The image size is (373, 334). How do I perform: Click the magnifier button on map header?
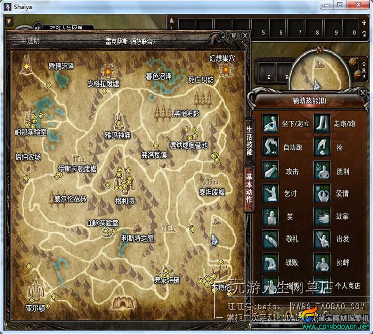(223, 36)
